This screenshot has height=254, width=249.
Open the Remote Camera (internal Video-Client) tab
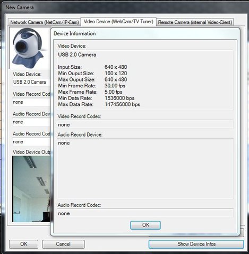tap(195, 22)
